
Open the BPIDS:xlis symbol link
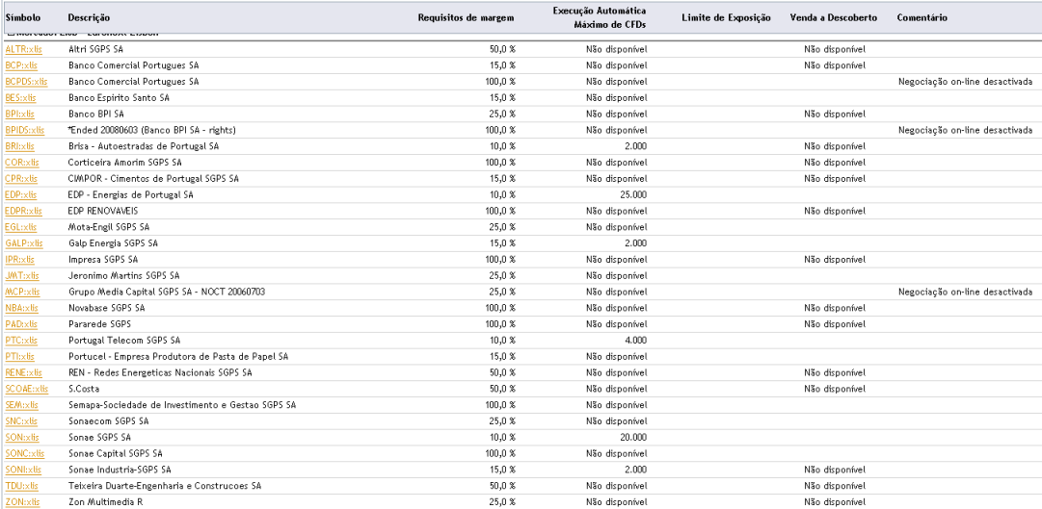[25, 130]
